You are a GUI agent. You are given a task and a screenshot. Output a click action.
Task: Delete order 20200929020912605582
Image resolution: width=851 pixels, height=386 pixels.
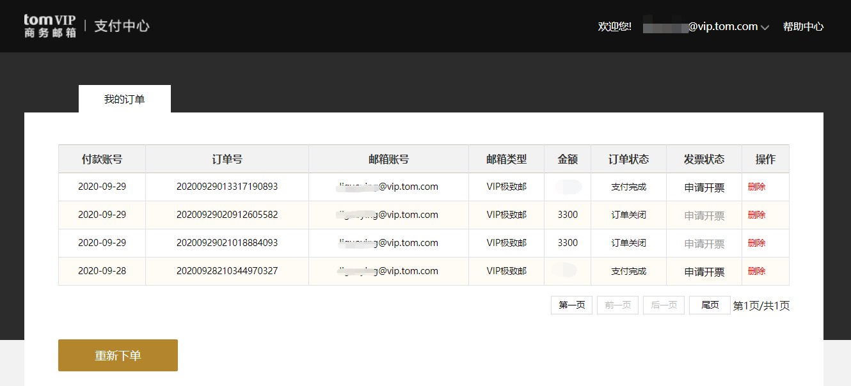point(756,215)
